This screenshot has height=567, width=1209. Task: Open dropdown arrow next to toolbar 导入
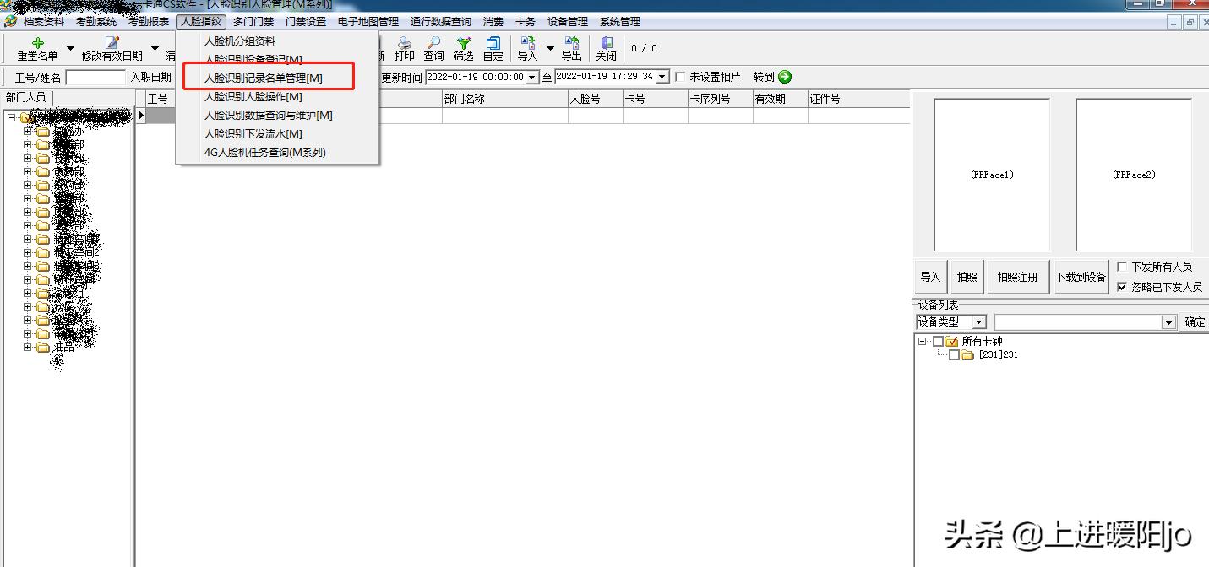(x=550, y=48)
